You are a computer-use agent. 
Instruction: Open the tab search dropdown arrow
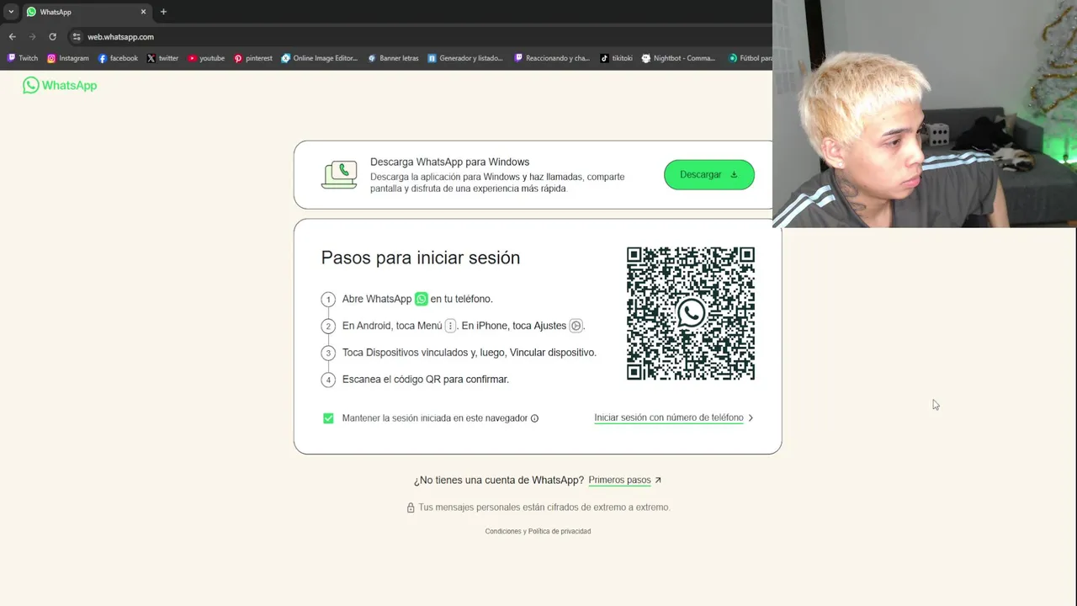[11, 12]
